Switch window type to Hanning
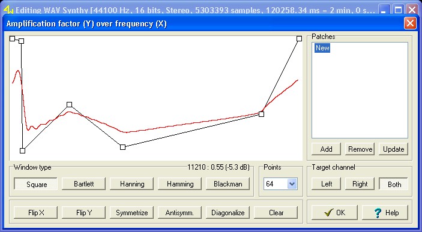The image size is (422, 232). [132, 184]
